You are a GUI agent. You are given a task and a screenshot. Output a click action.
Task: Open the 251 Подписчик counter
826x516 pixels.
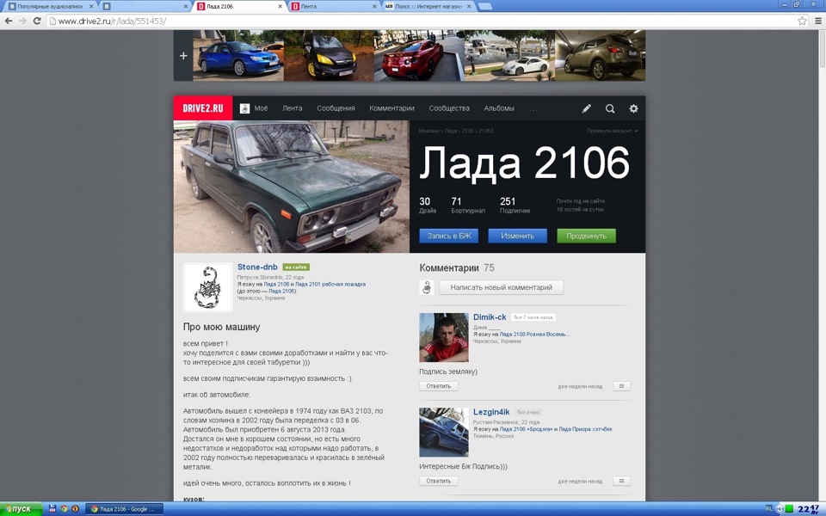515,206
